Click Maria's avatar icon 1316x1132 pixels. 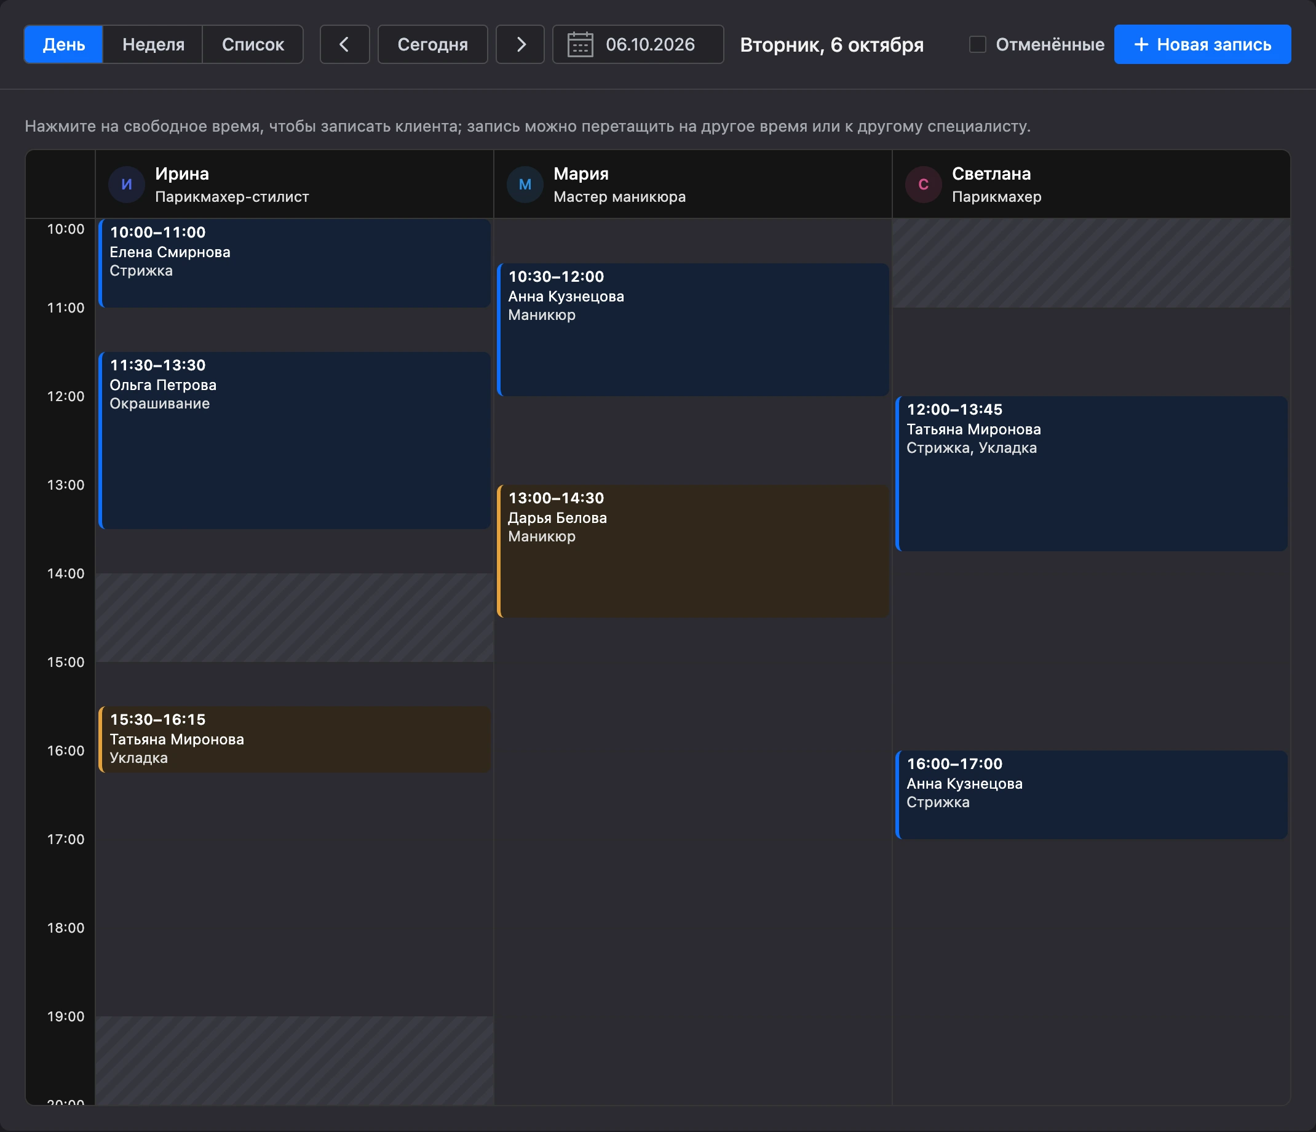(525, 184)
